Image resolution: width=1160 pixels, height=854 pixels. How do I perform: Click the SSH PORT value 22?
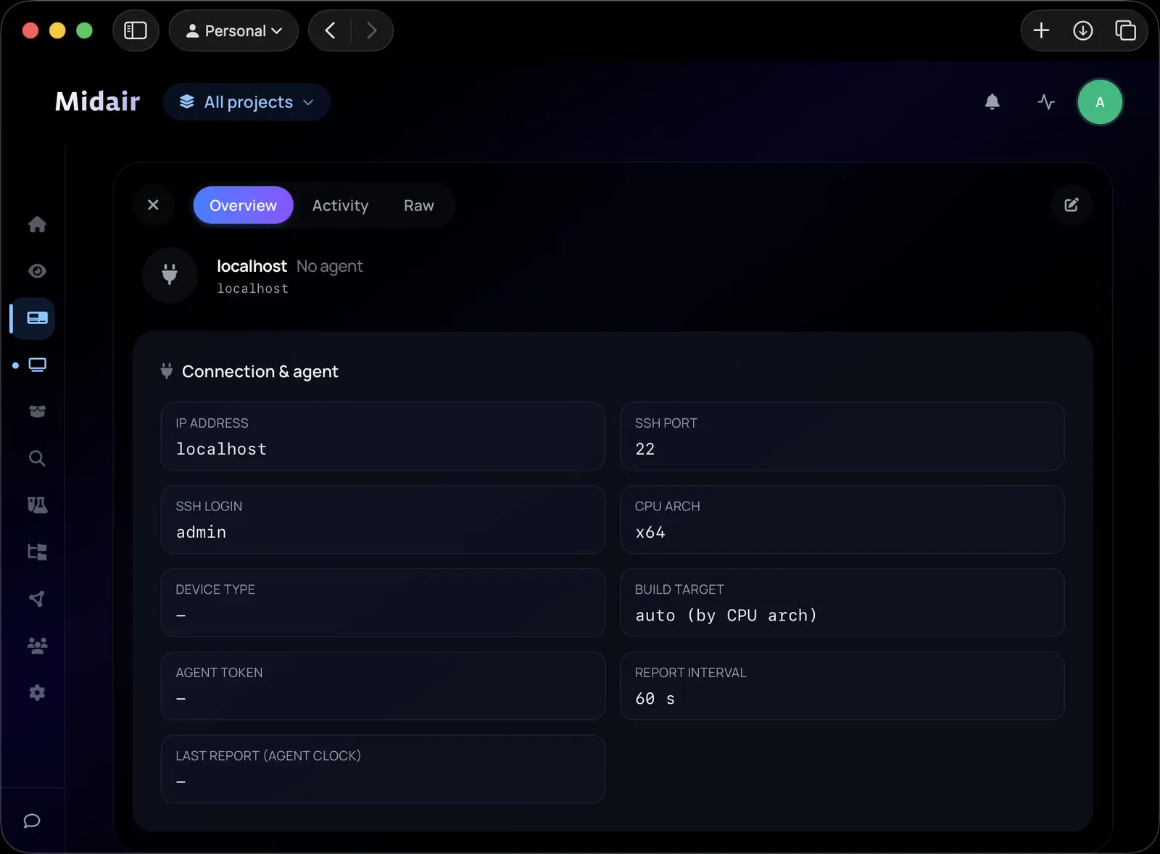tap(645, 449)
